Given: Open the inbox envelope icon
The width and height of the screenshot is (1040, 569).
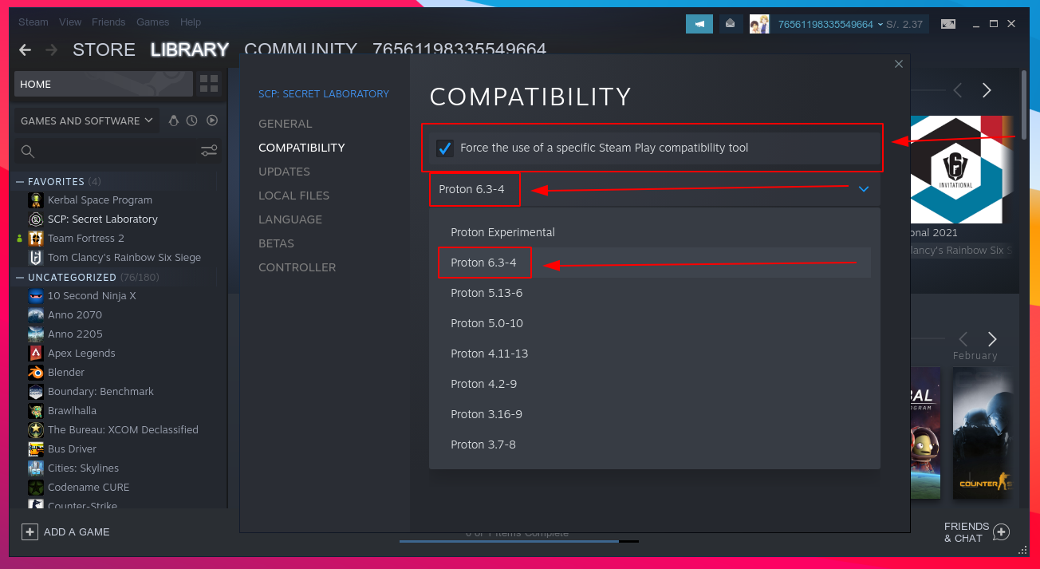Looking at the screenshot, I should coord(730,24).
